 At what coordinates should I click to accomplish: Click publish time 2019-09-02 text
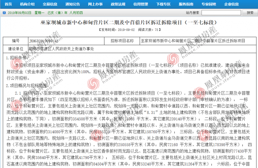[126, 30]
